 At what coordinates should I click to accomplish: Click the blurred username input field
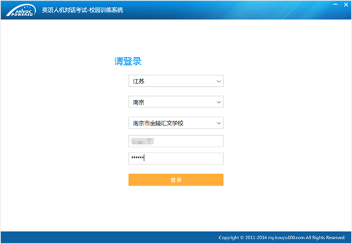click(x=176, y=141)
